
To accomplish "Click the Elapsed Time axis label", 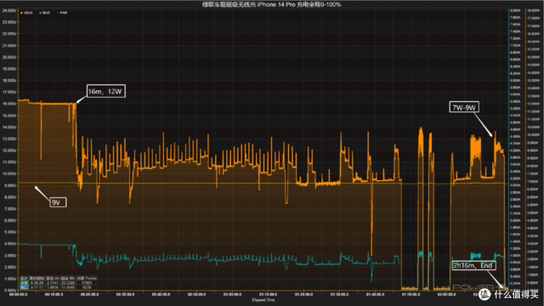I will (x=263, y=300).
